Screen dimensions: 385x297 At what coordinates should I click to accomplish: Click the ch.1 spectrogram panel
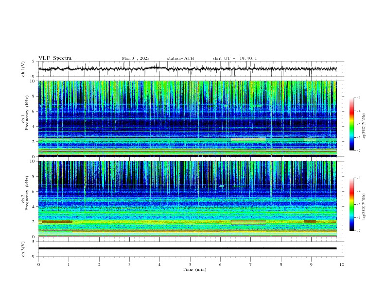click(x=187, y=118)
